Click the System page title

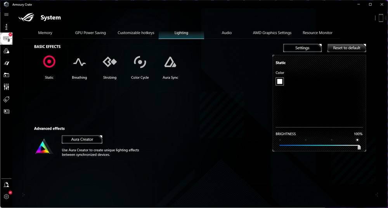50,17
